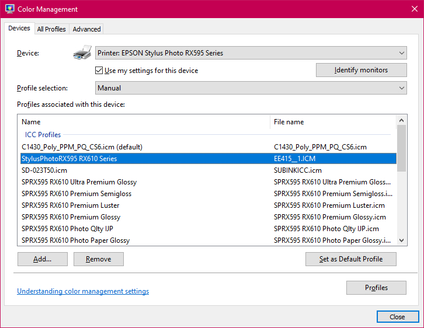The image size is (424, 328).
Task: Open the Profile selection Manual dropdown
Action: [x=251, y=88]
